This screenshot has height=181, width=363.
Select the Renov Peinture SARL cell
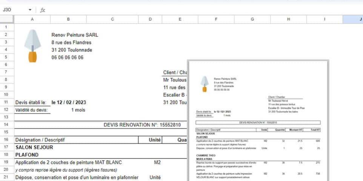(74, 35)
